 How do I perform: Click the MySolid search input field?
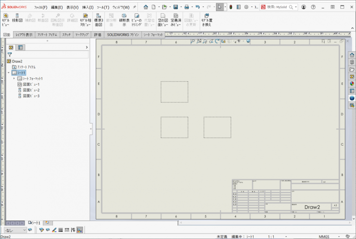click(x=278, y=7)
